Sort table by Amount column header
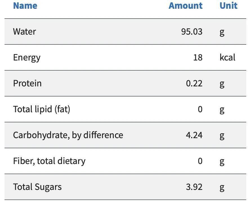The image size is (251, 202). tap(185, 6)
